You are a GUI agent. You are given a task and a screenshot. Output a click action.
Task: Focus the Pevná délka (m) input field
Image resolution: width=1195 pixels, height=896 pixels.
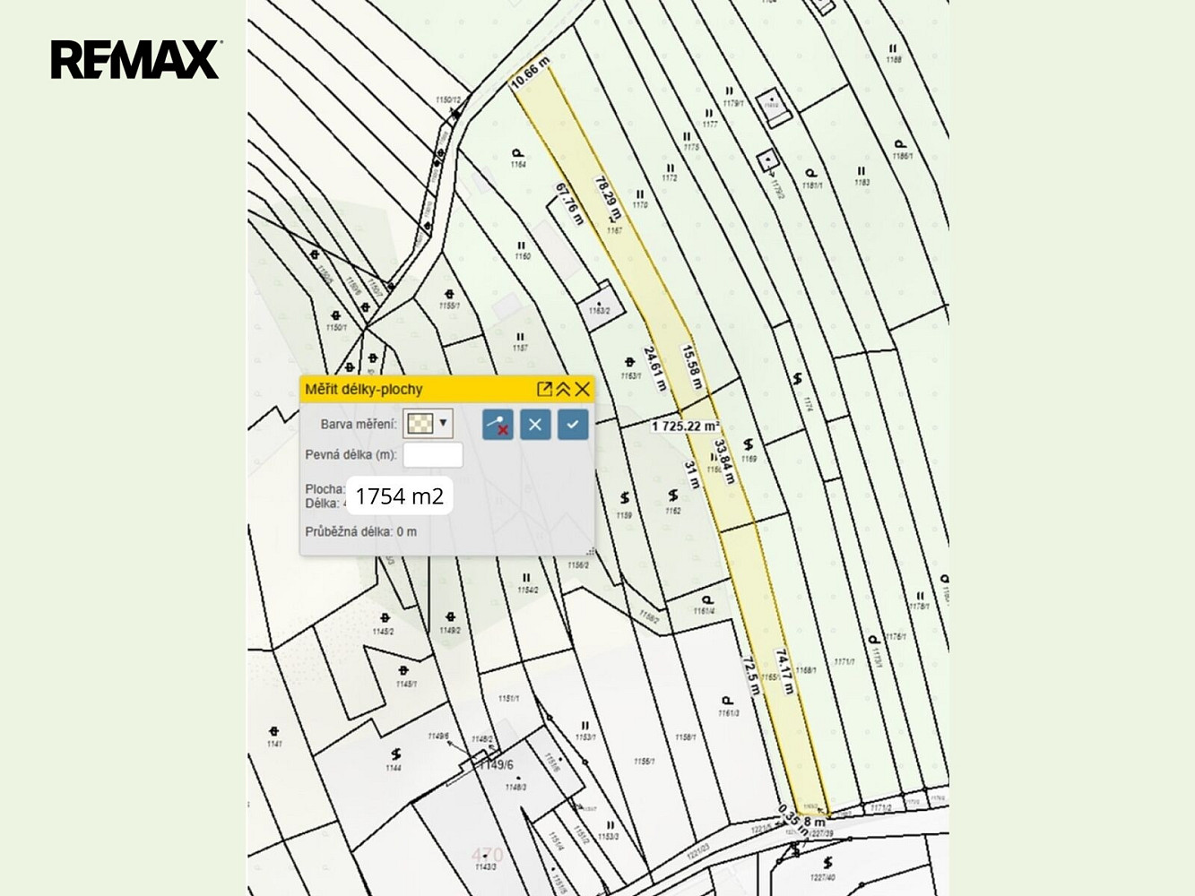point(433,454)
